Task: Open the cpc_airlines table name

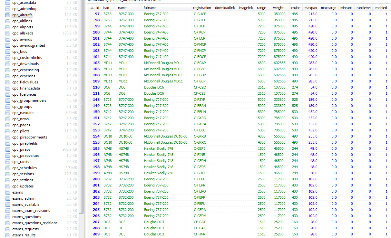Action: pyautogui.click(x=22, y=21)
